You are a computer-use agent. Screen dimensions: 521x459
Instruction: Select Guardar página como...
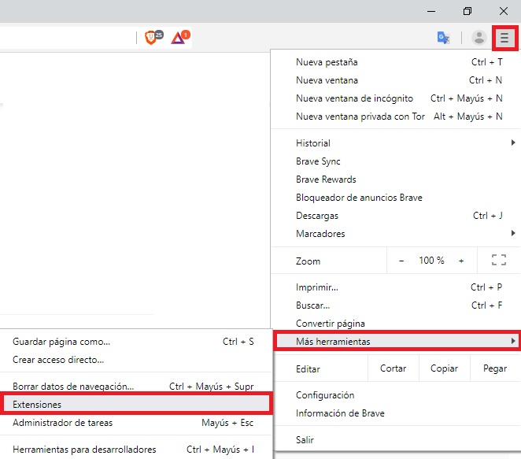[x=135, y=342]
